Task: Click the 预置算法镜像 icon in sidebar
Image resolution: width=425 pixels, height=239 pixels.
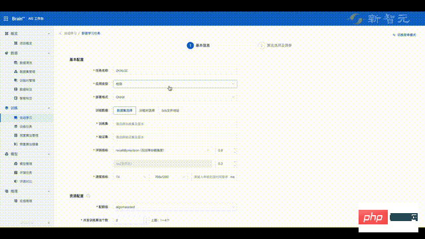Action: pyautogui.click(x=16, y=144)
